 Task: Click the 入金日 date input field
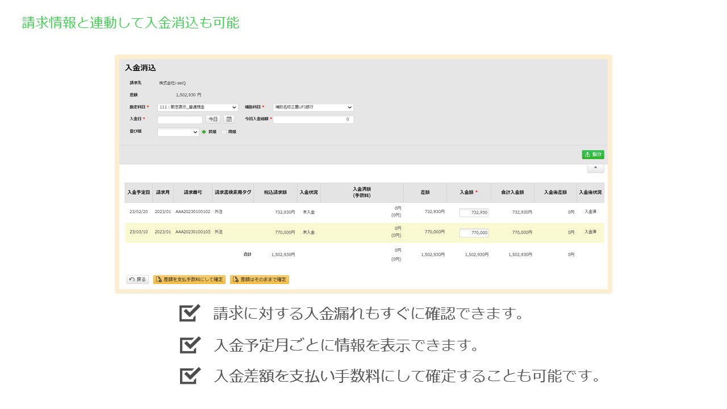179,119
